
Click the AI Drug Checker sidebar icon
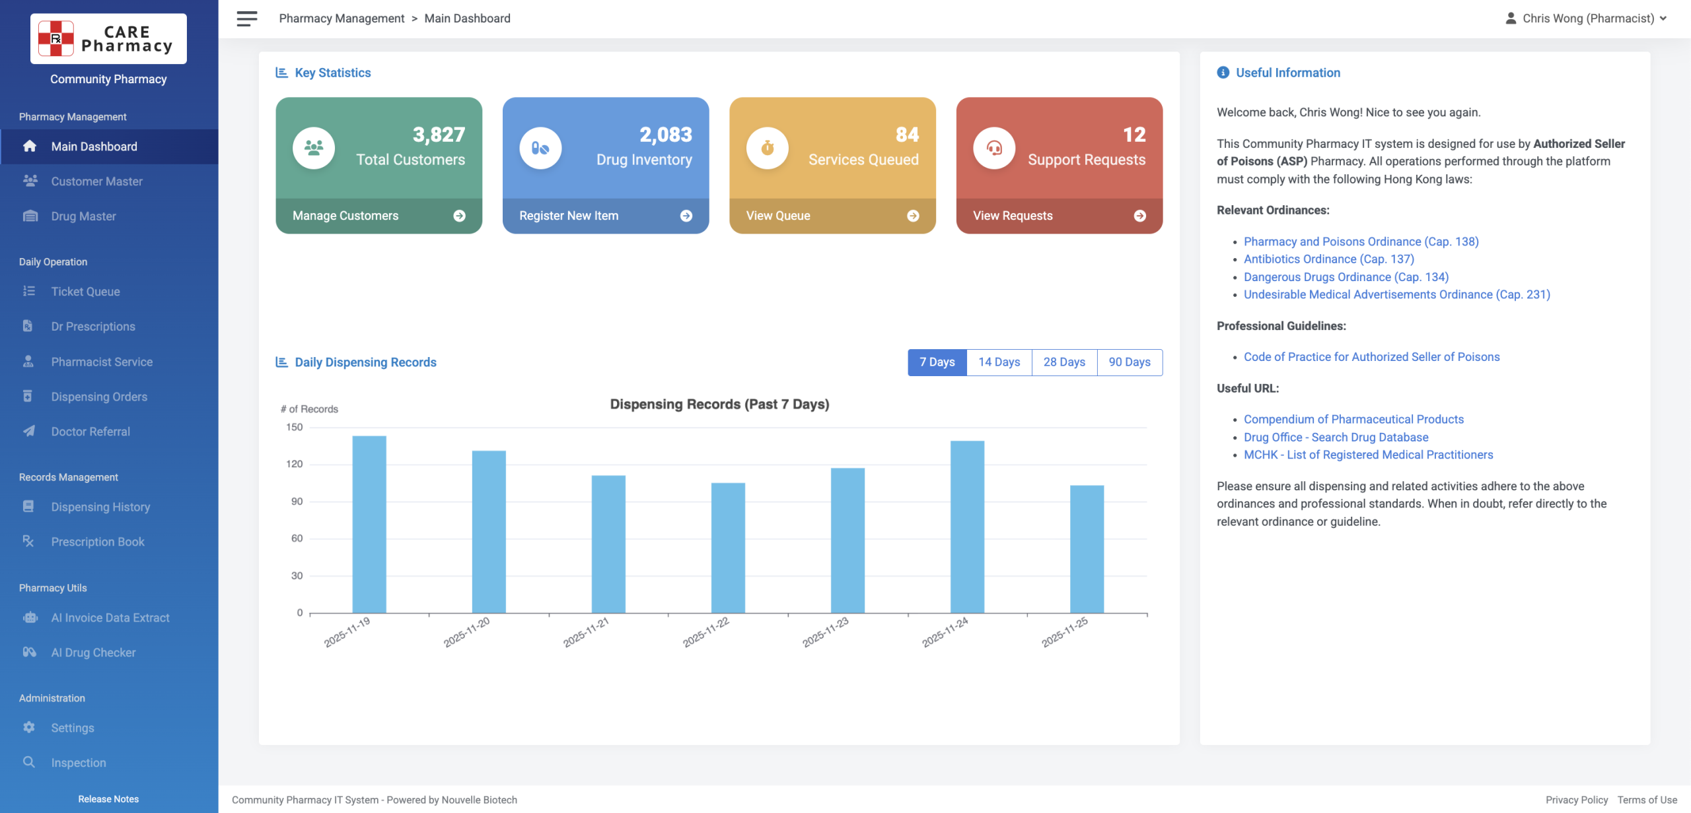pos(29,652)
